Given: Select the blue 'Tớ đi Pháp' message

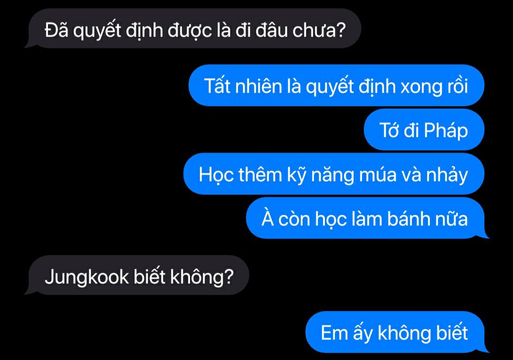Looking at the screenshot, I should 424,130.
